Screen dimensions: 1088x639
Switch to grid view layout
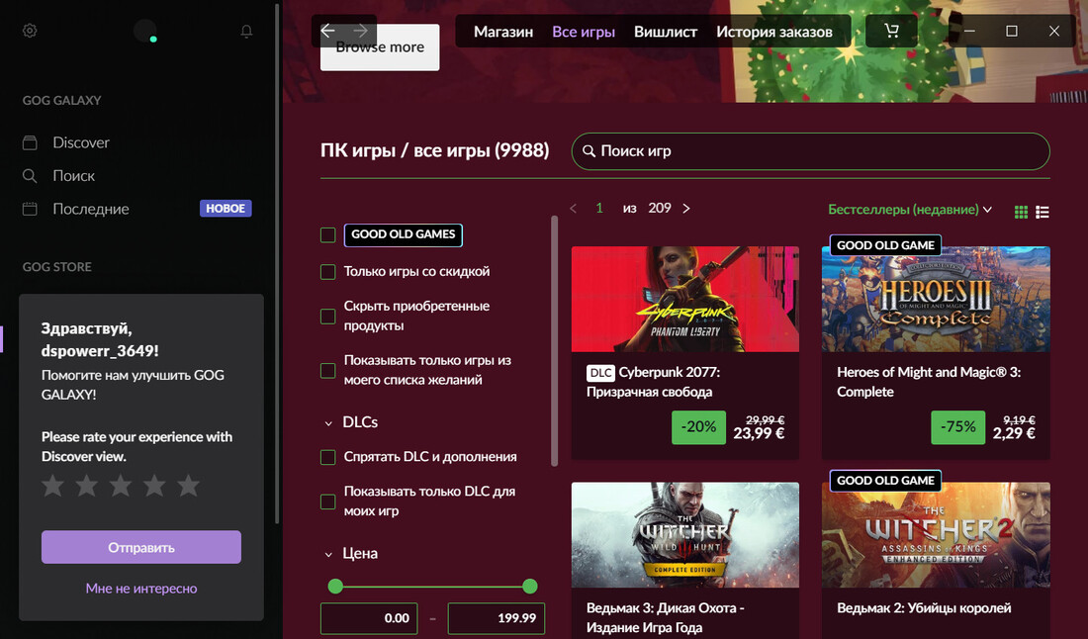[x=1021, y=212]
